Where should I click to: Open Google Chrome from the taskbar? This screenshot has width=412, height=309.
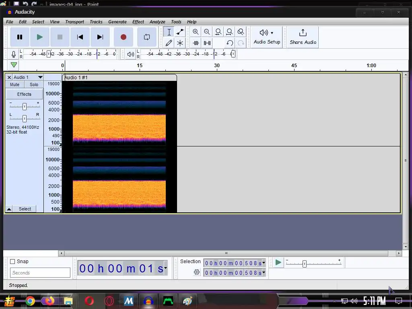point(30,301)
